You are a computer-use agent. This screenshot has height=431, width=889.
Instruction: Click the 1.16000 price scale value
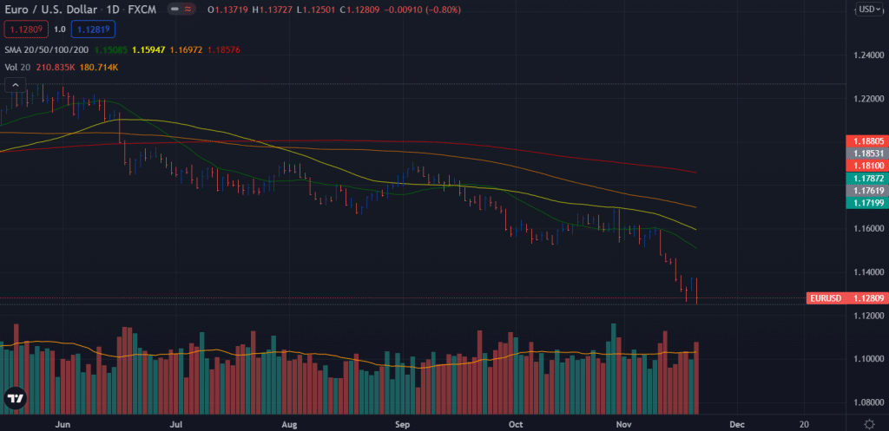(870, 229)
